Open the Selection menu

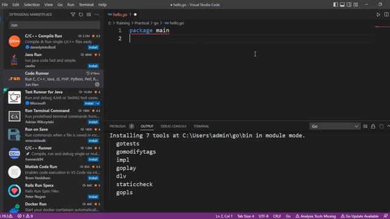tap(32, 4)
